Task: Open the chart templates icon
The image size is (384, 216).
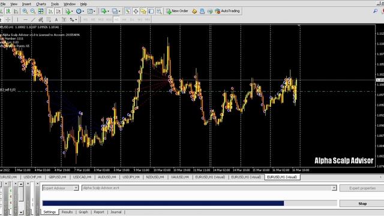Action: [x=90, y=11]
